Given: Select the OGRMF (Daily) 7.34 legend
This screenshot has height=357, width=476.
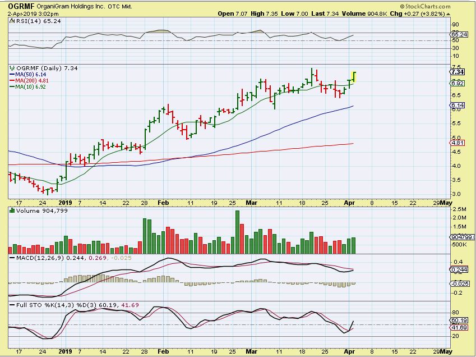Looking at the screenshot, I should [x=47, y=68].
